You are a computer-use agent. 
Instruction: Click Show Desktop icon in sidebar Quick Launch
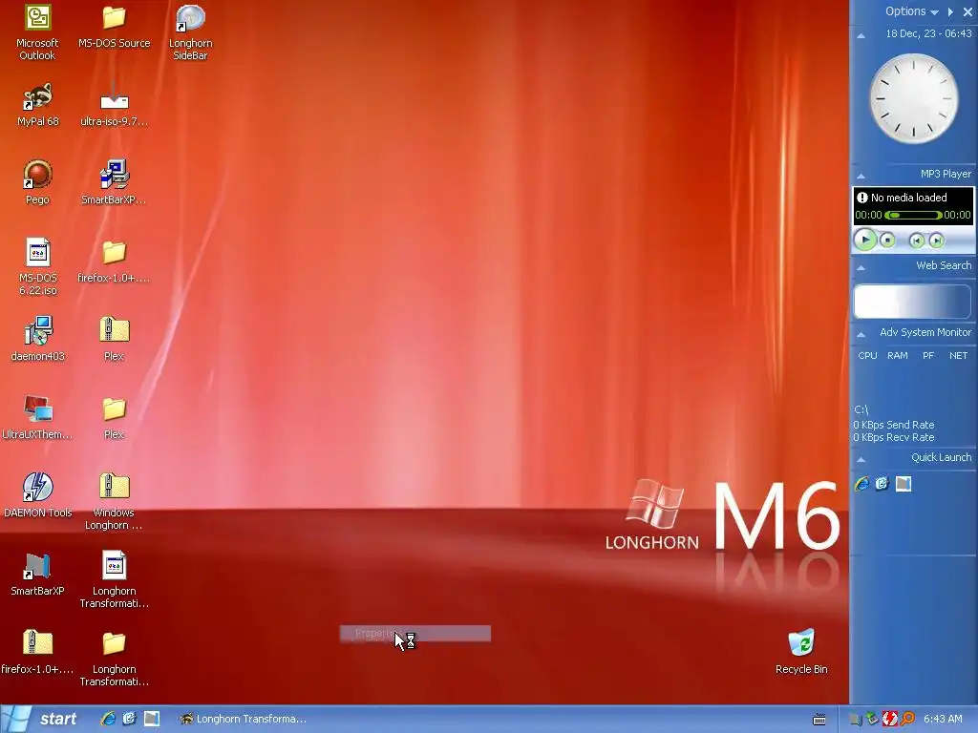(904, 484)
